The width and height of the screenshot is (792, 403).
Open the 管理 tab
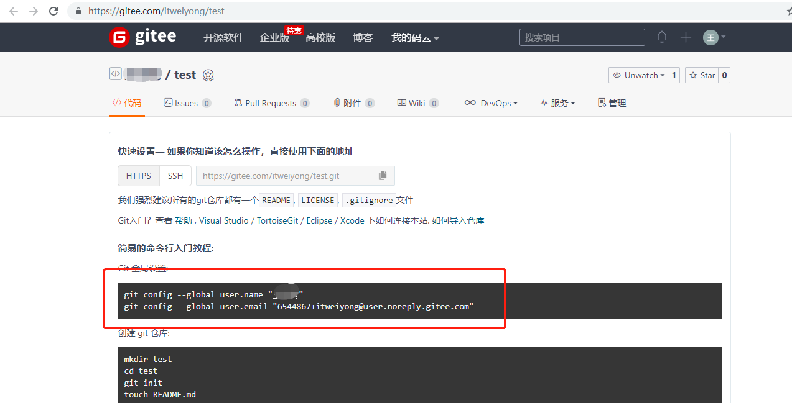[x=612, y=103]
